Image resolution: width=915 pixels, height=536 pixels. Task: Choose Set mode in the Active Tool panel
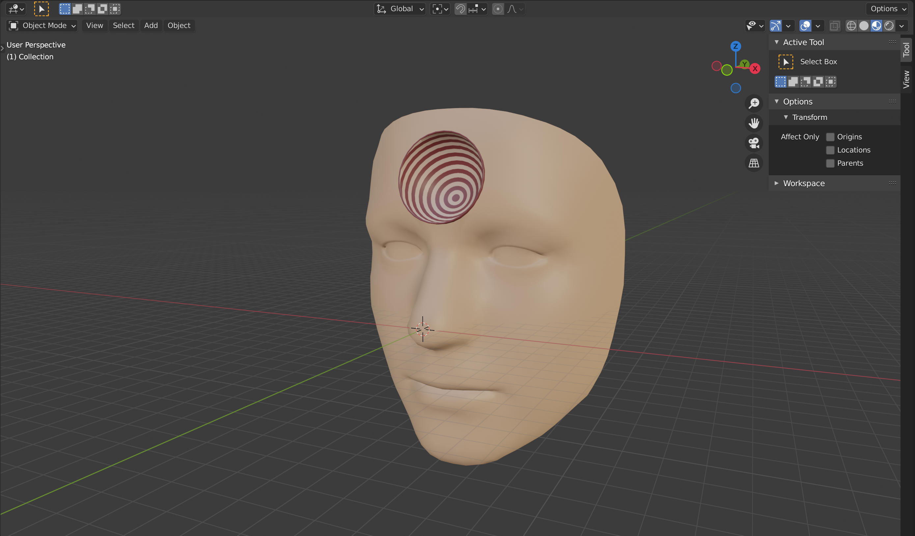[780, 82]
